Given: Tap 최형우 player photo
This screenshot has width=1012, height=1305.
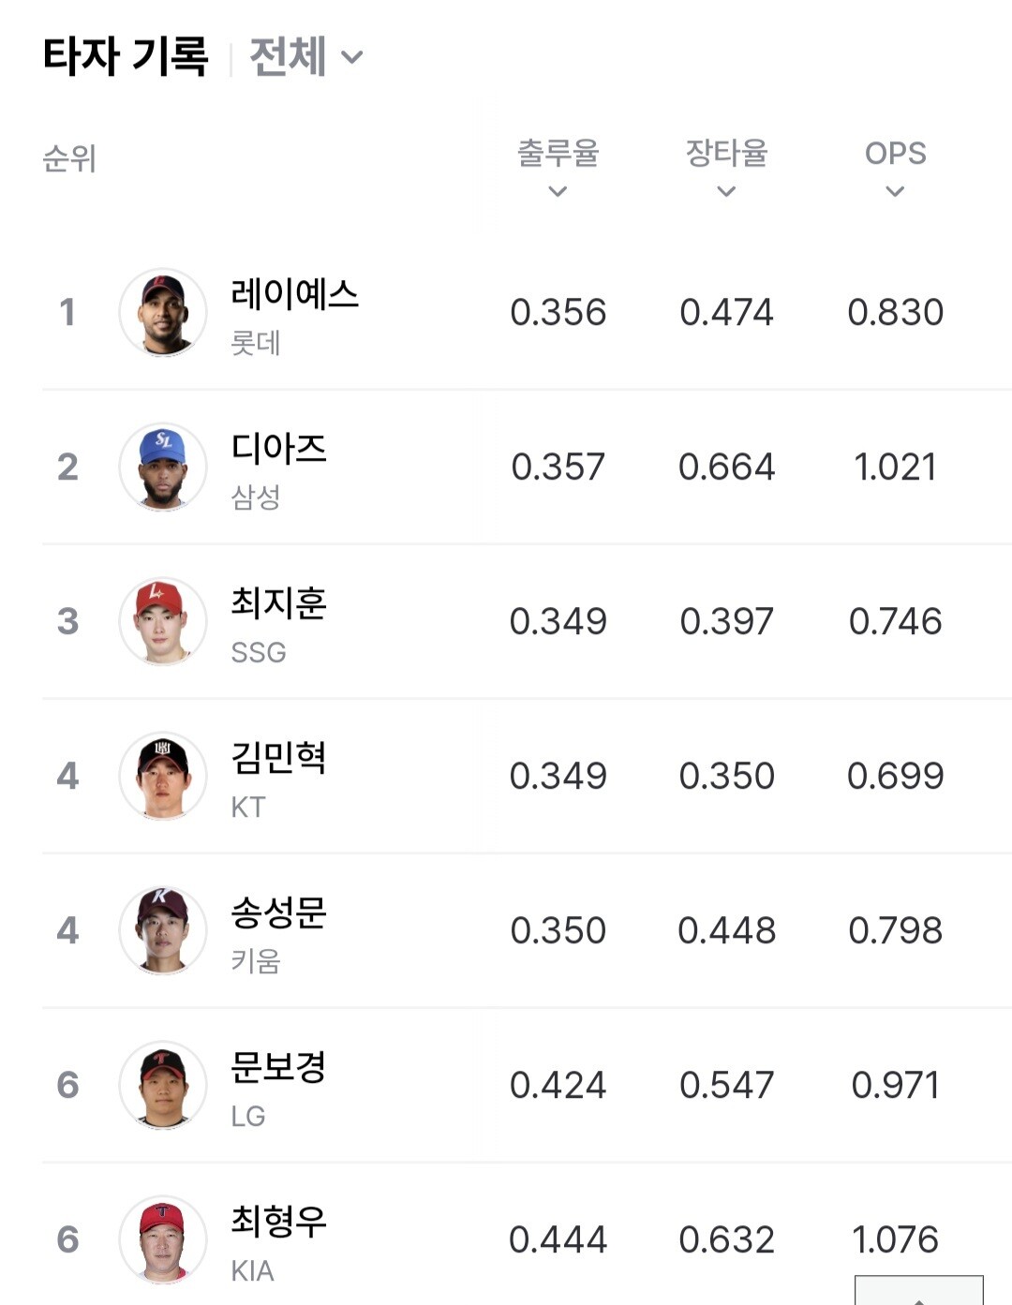Looking at the screenshot, I should pyautogui.click(x=163, y=1239).
